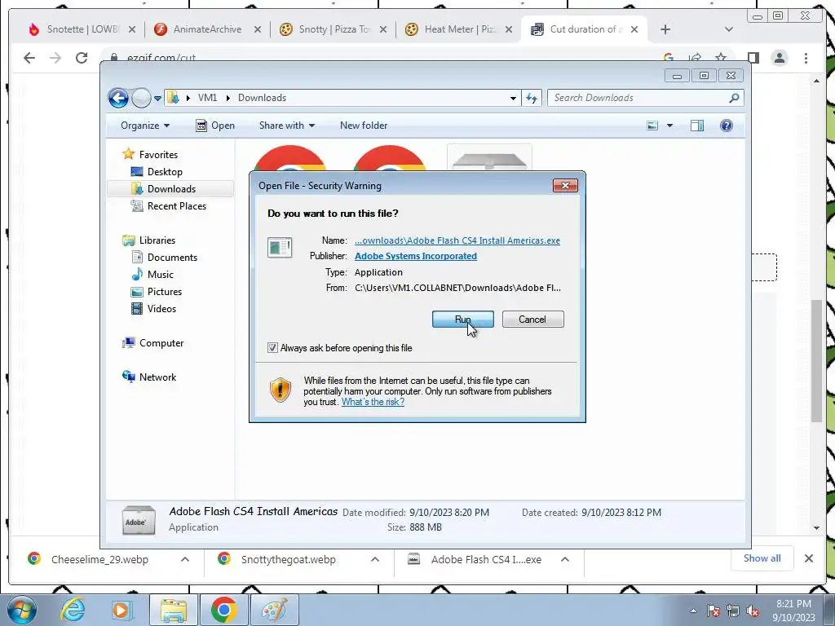Open Explorer help with the question mark icon

(x=727, y=126)
